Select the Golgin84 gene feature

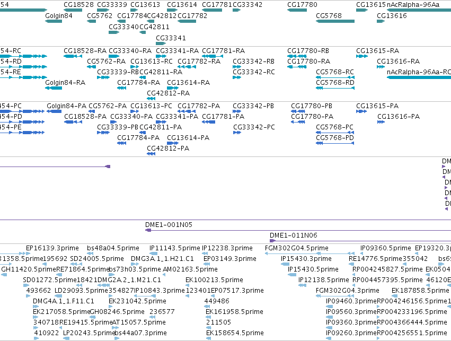54,21
